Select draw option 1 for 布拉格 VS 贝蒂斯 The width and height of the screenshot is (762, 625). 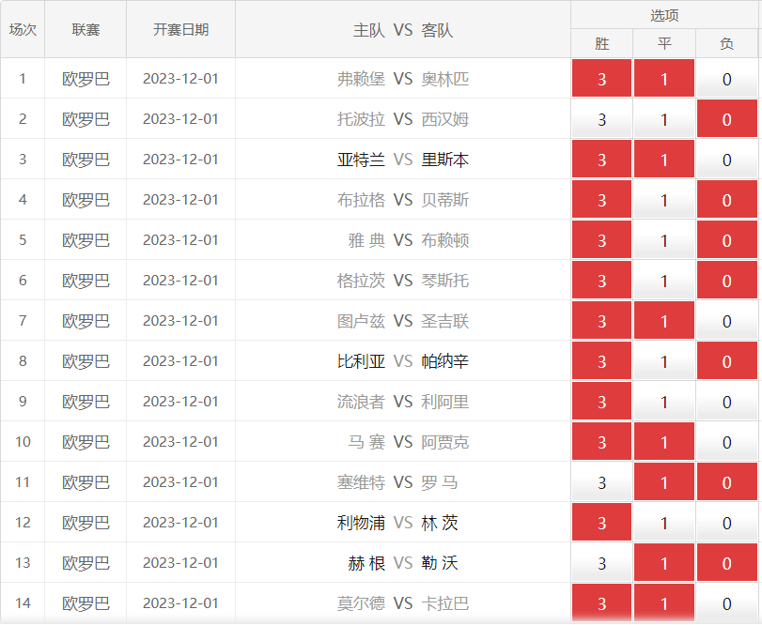(x=664, y=200)
